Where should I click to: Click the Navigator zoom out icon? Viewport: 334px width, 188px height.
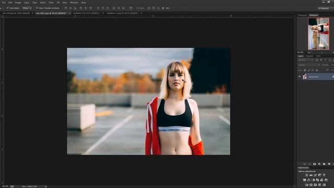tap(309, 52)
